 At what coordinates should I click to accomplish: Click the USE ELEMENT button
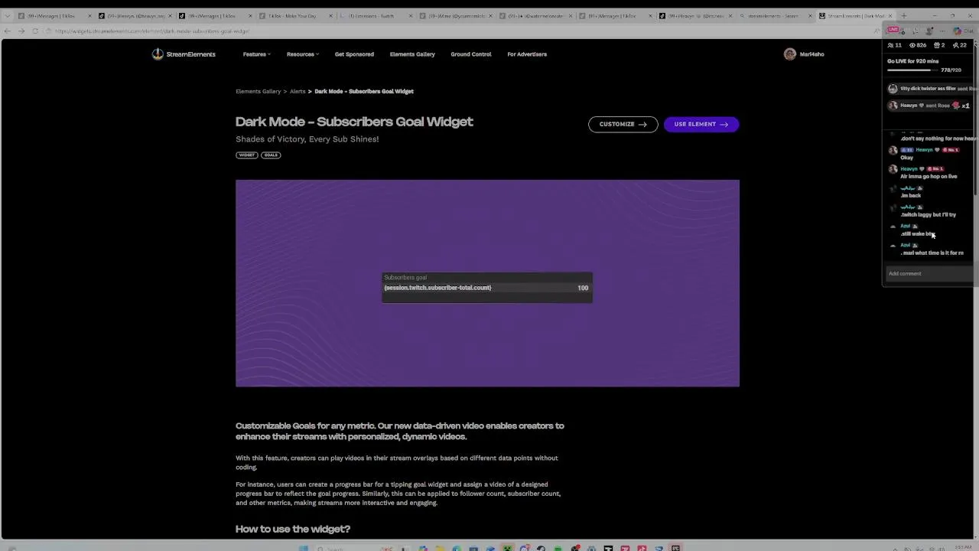pyautogui.click(x=701, y=124)
